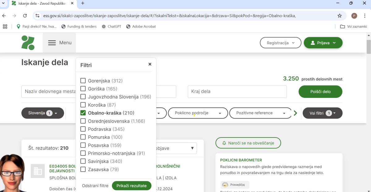Image resolution: width=371 pixels, height=192 pixels.
Task: Click the green ZRSZ logo icon
Action: tap(28, 43)
